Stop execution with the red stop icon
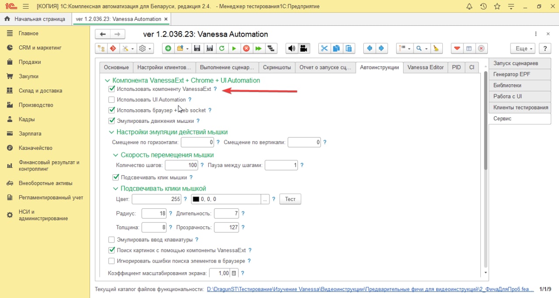Screen dimensions: 559x298 point(246,49)
